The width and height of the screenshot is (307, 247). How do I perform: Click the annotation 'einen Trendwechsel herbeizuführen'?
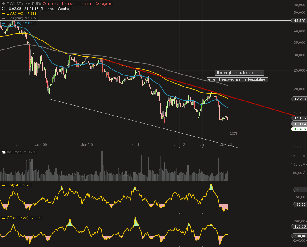[x=238, y=79]
